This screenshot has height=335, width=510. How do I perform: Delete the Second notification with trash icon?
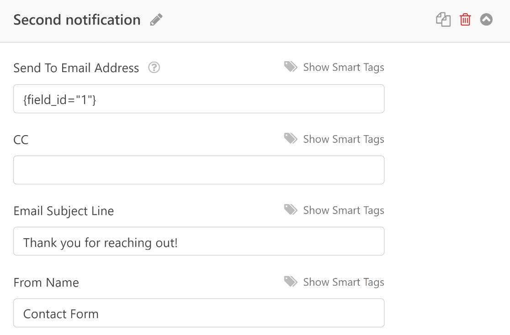pos(465,20)
